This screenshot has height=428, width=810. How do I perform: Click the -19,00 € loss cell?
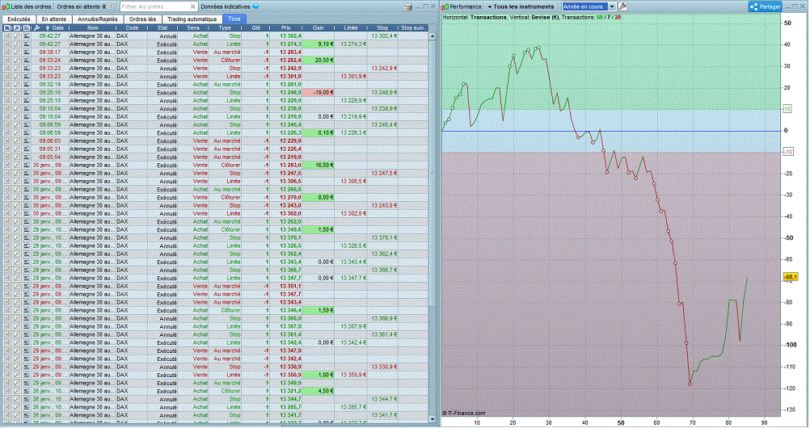tap(319, 92)
